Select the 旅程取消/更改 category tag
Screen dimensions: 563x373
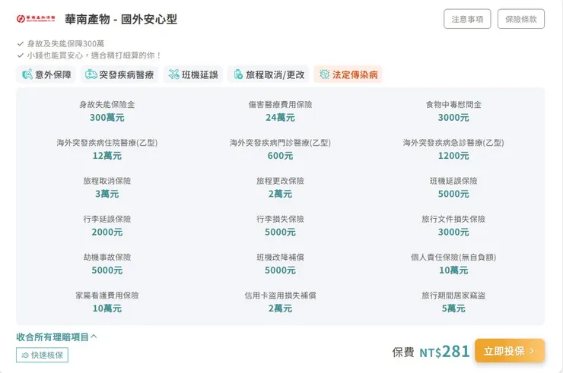pos(269,74)
